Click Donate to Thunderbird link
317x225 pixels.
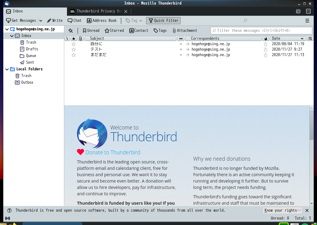tap(113, 152)
